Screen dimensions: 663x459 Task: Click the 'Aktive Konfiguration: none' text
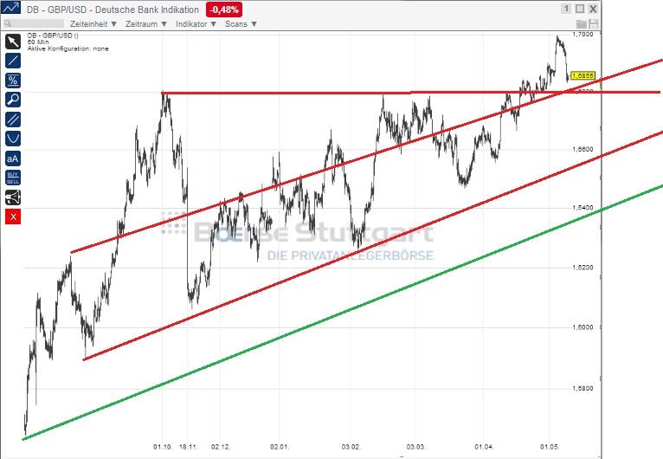pos(68,48)
